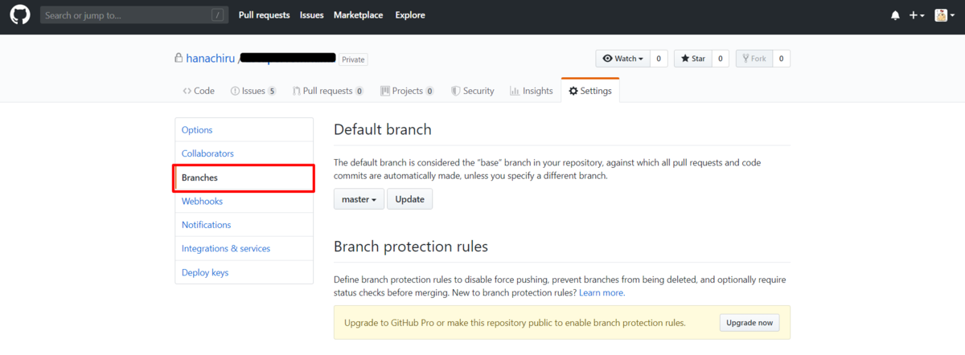Image resolution: width=965 pixels, height=355 pixels.
Task: Switch to the Security tab
Action: coord(473,91)
